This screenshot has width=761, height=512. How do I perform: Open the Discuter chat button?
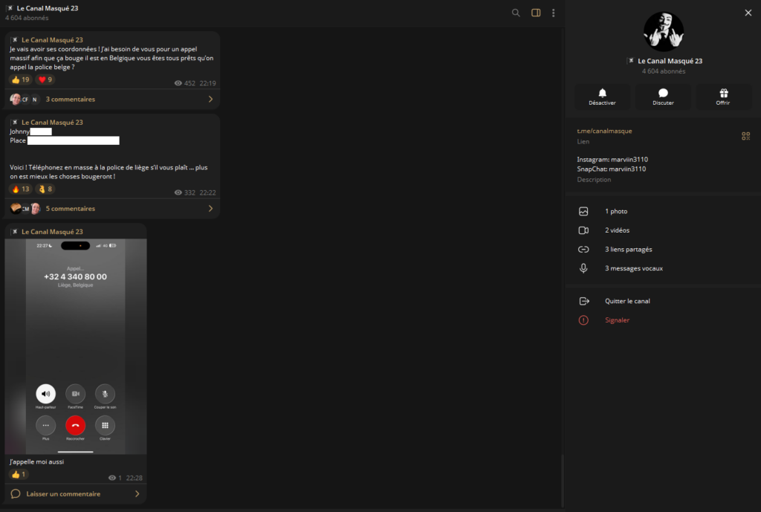pos(663,97)
